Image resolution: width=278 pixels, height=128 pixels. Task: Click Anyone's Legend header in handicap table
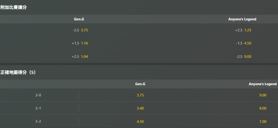tap(242, 19)
